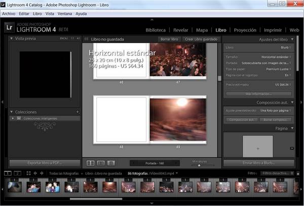The width and height of the screenshot is (304, 206).
Task: Collapse the Colecciones panel
Action: tap(12, 112)
